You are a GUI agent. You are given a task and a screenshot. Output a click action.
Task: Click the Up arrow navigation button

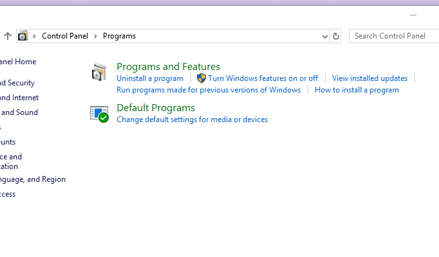click(8, 36)
